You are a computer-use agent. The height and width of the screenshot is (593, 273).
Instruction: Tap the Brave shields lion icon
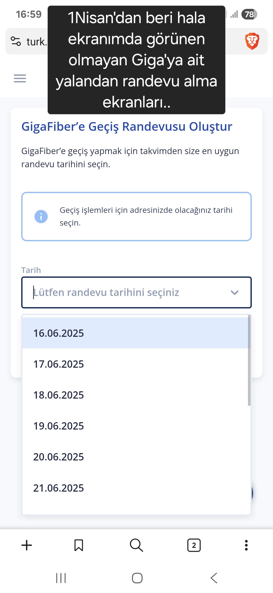coord(252,41)
